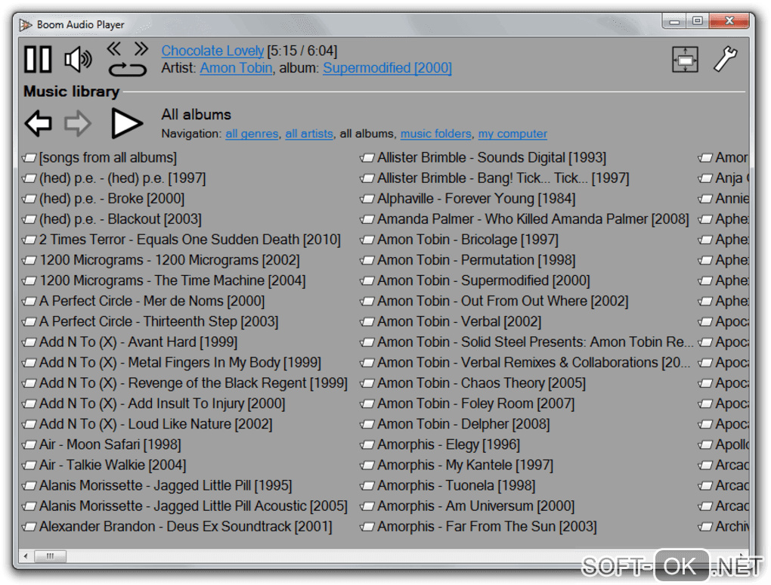Go back with the black left arrow
The height and width of the screenshot is (585, 771).
39,123
